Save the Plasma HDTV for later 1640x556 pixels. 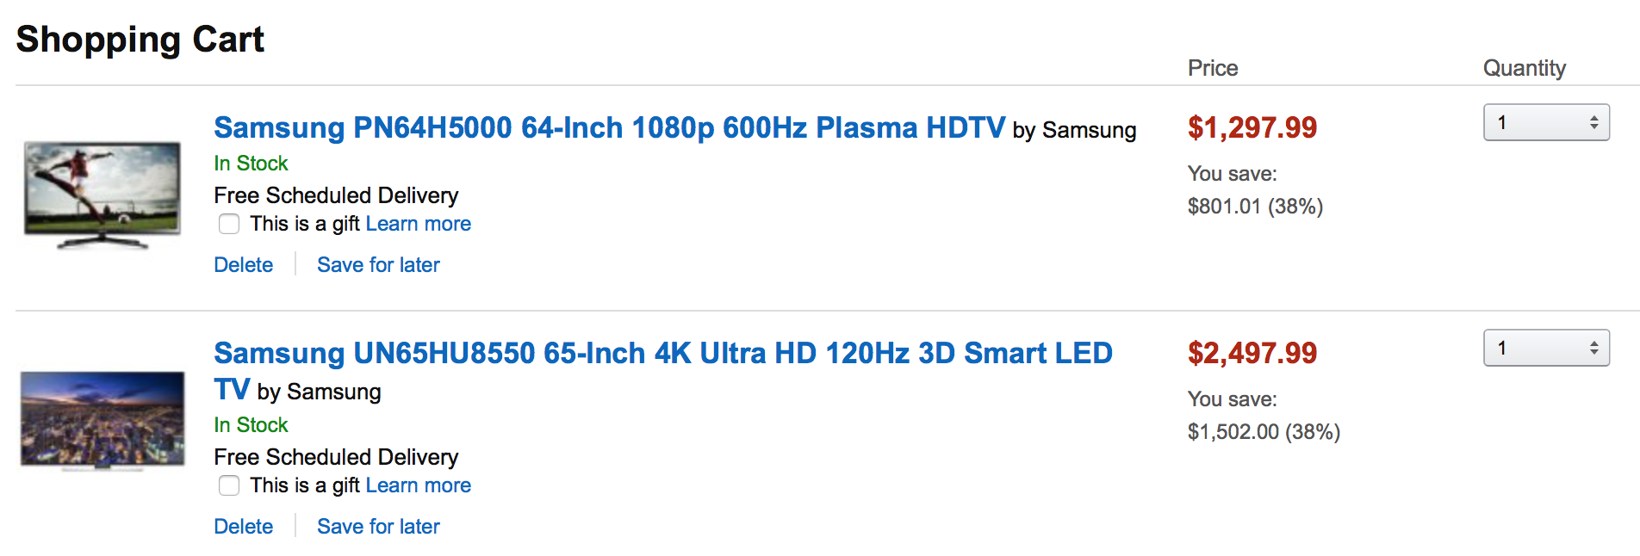(x=378, y=265)
